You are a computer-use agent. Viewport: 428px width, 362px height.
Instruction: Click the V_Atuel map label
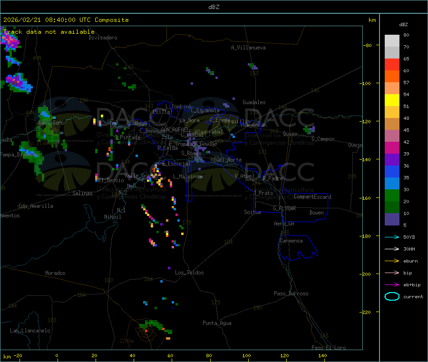tap(244, 176)
